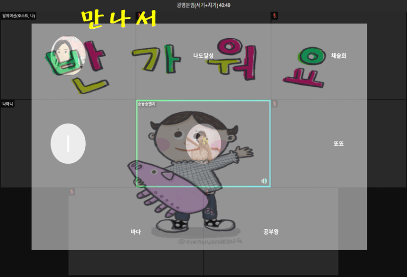Select the 나도달성 participant name
This screenshot has height=277, width=407.
tap(203, 56)
